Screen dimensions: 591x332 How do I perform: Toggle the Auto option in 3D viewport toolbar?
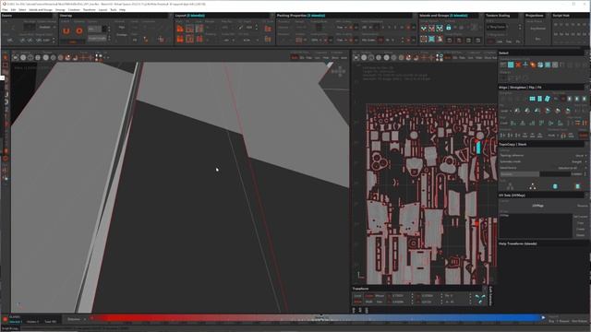(x=295, y=57)
